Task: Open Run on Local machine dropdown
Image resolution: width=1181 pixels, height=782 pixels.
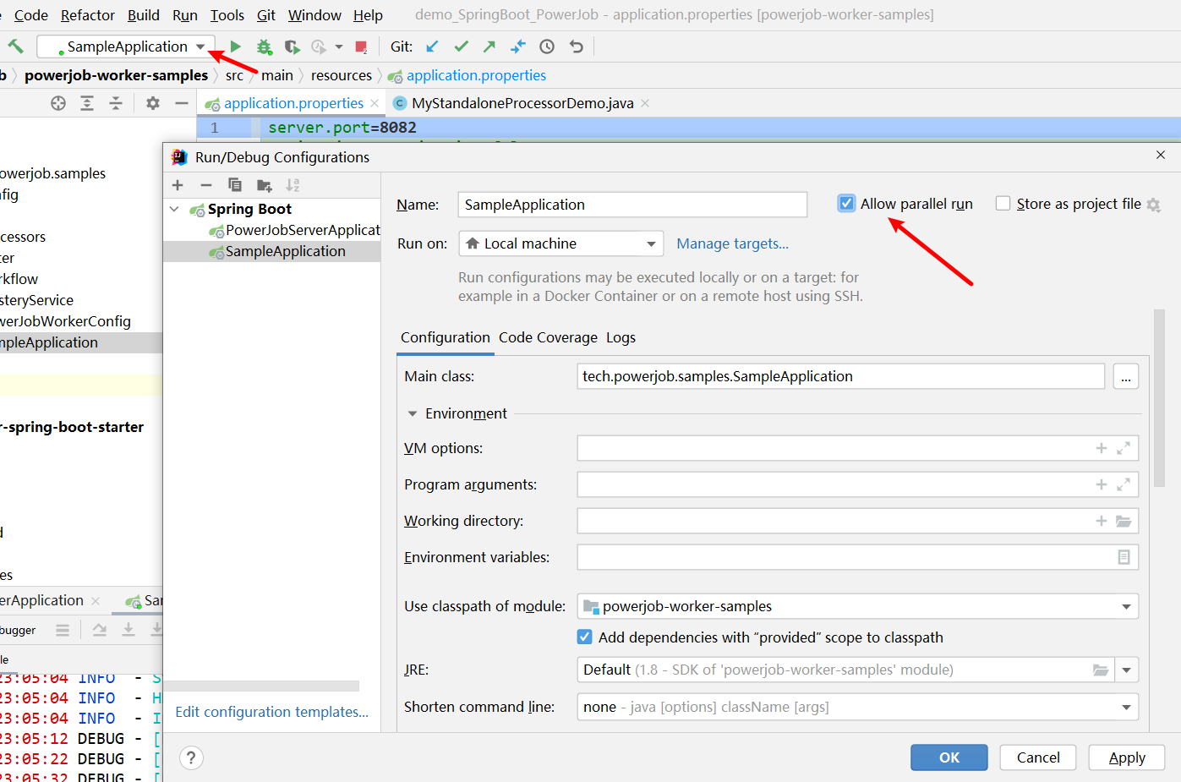Action: click(561, 243)
